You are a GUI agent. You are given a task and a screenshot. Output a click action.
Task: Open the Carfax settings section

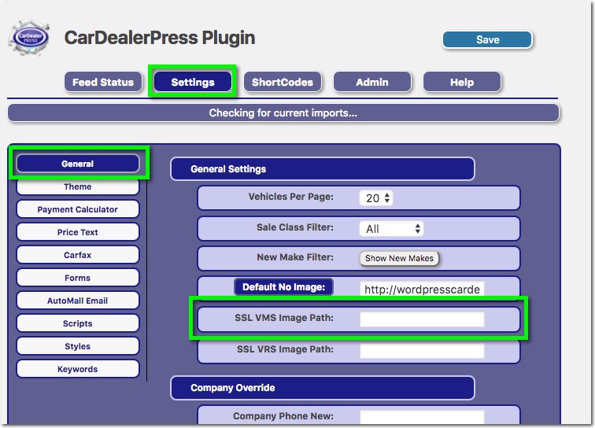77,255
